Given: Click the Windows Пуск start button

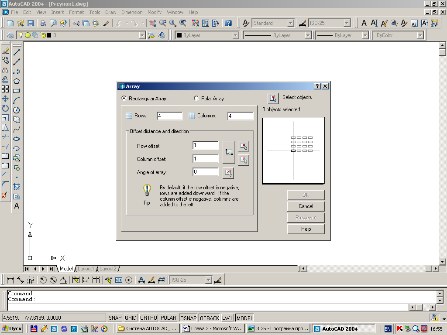Looking at the screenshot, I should coord(12,328).
